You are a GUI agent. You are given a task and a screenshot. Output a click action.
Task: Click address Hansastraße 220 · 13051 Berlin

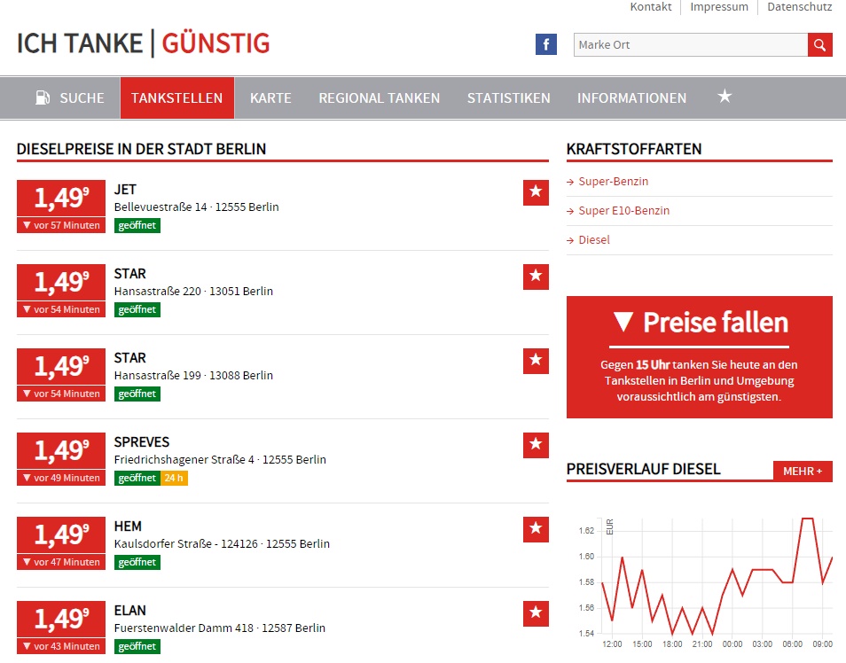click(193, 292)
